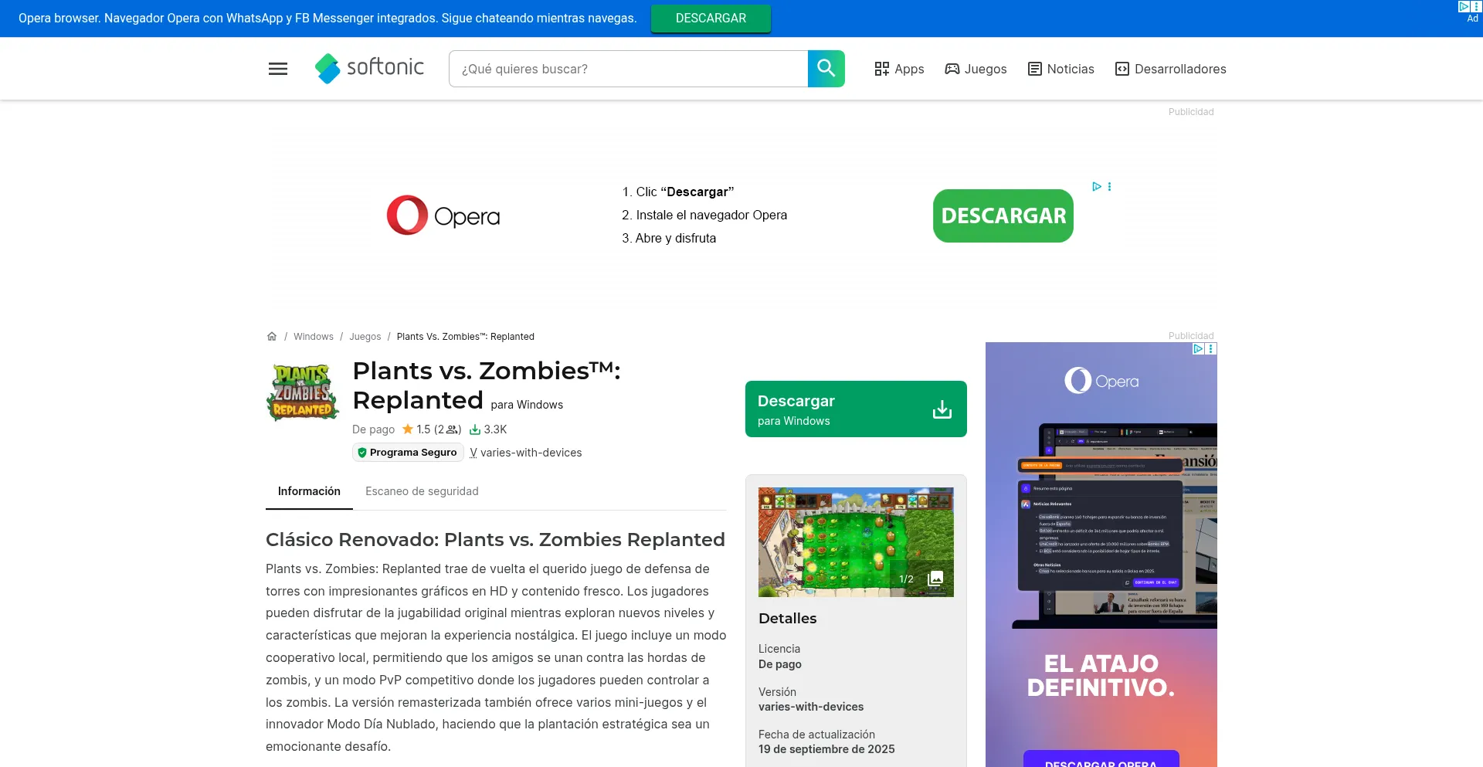Click the search input field
Image resolution: width=1483 pixels, height=767 pixels.
pyautogui.click(x=628, y=69)
